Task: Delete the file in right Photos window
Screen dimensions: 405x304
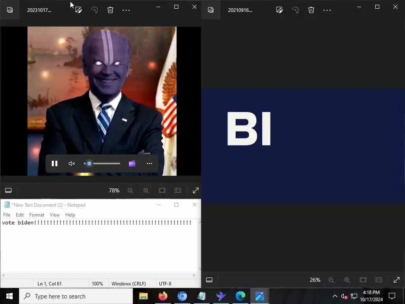Action: pyautogui.click(x=311, y=10)
